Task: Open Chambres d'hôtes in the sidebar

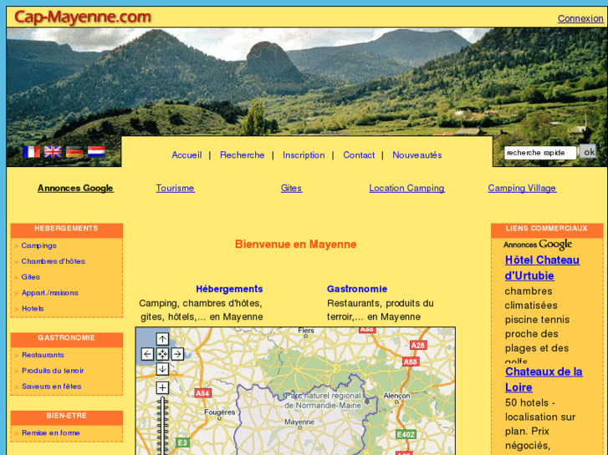Action: [x=54, y=261]
